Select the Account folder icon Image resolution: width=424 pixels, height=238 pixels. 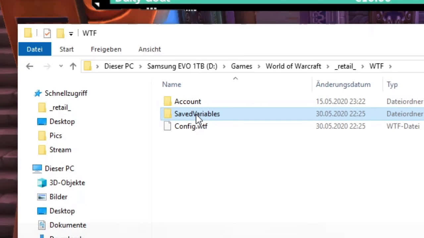click(168, 101)
